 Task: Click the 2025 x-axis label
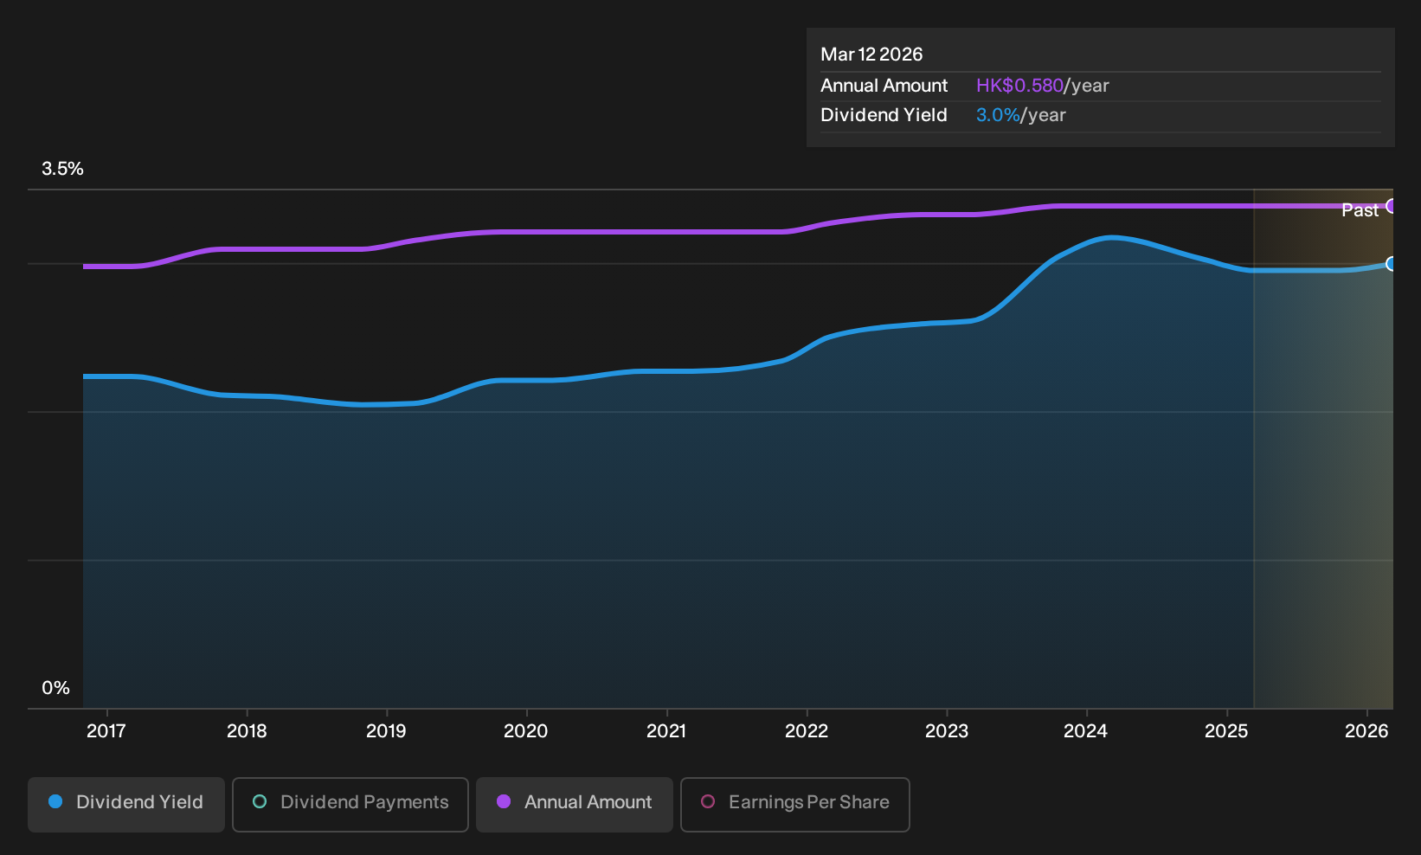tap(1226, 731)
